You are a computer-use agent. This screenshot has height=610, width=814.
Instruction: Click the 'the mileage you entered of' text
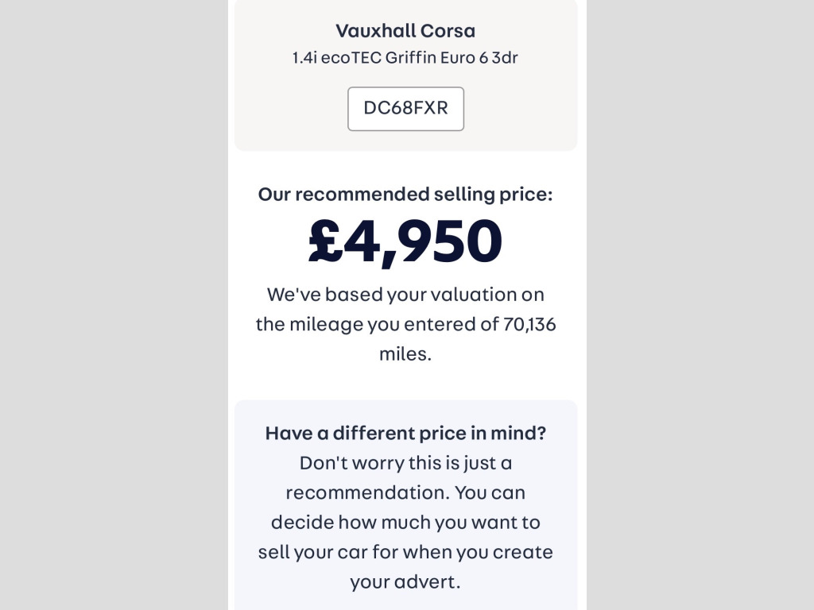coord(378,324)
